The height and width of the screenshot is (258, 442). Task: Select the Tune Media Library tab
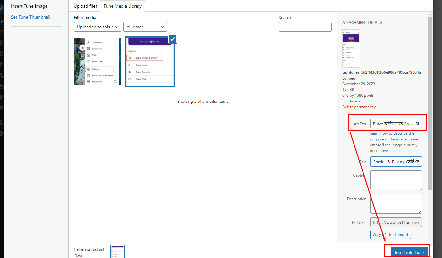click(123, 6)
